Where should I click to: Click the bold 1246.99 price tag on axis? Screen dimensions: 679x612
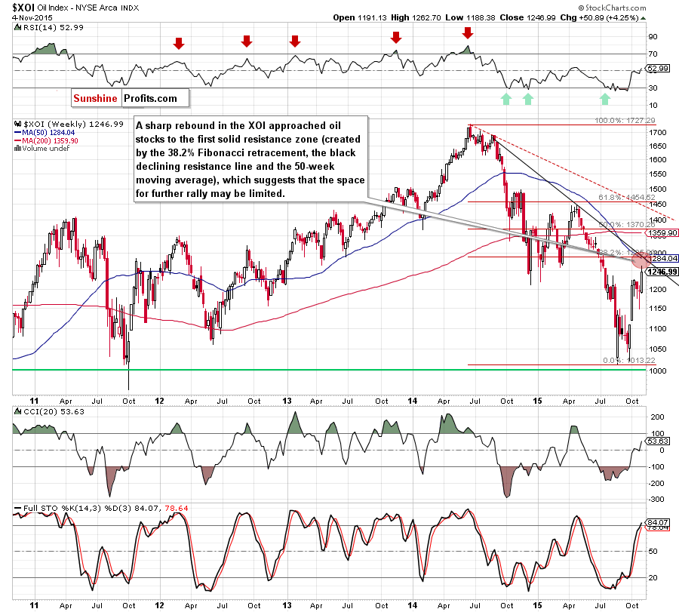coord(662,272)
